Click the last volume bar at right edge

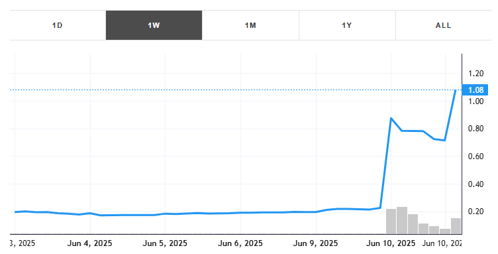click(456, 226)
